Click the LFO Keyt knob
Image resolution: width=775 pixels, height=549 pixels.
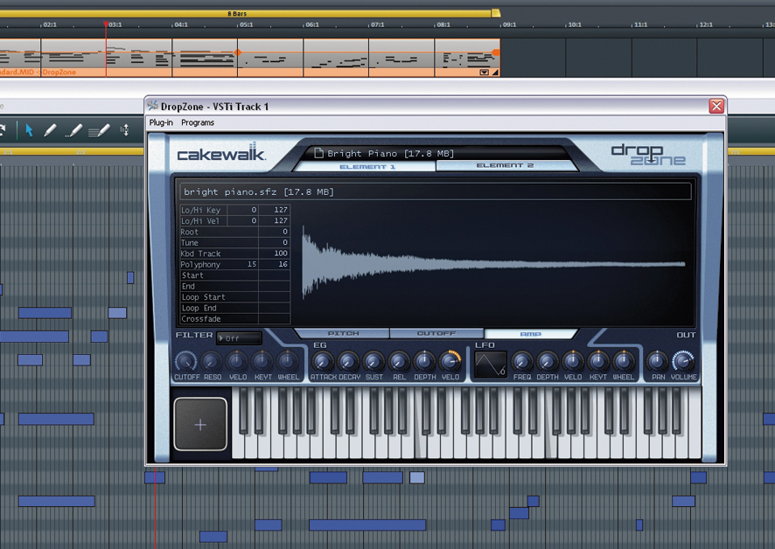click(x=598, y=362)
